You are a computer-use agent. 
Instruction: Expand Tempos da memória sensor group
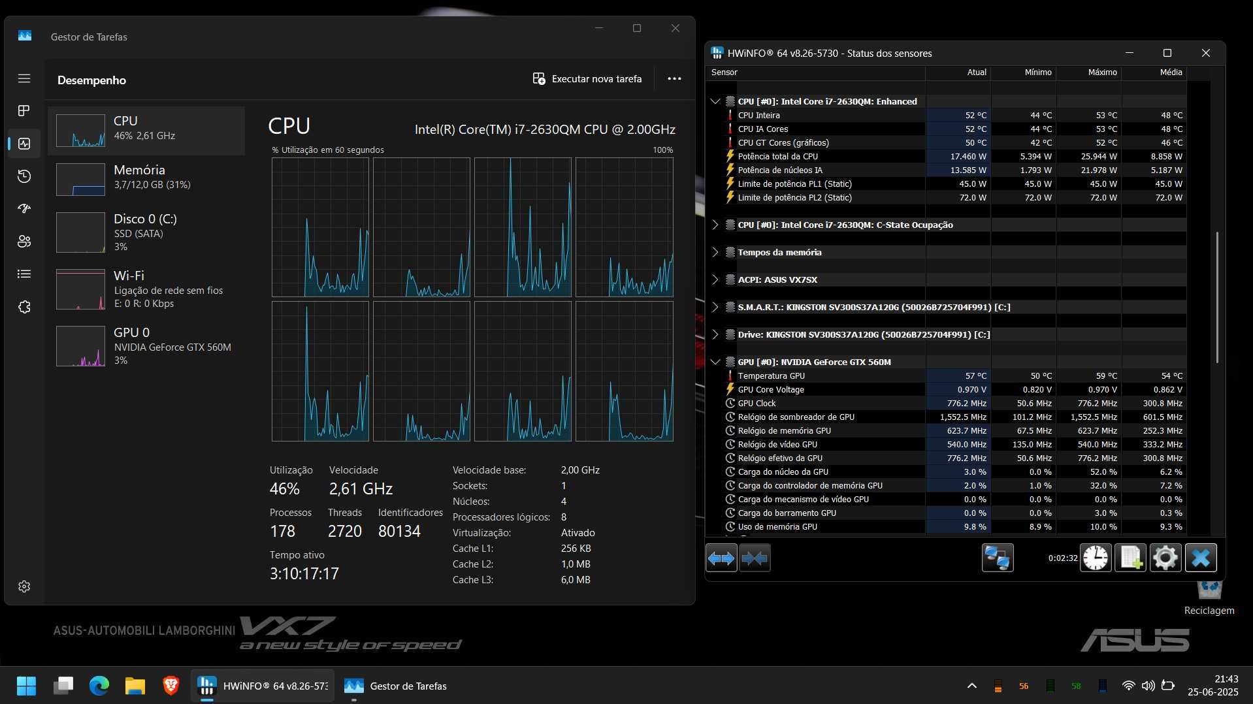point(715,252)
